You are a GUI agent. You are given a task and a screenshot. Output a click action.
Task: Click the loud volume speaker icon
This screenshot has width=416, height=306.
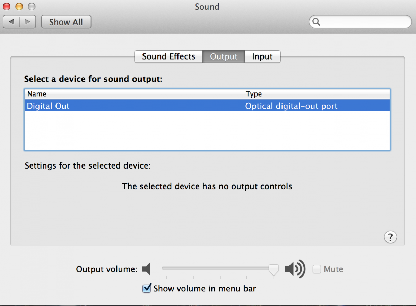click(295, 269)
